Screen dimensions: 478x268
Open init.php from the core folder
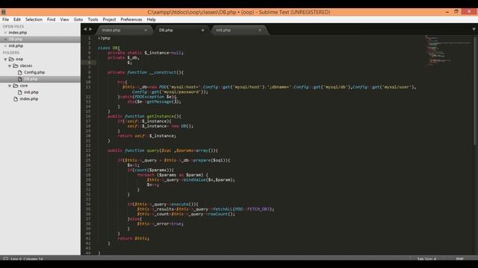tap(31, 92)
